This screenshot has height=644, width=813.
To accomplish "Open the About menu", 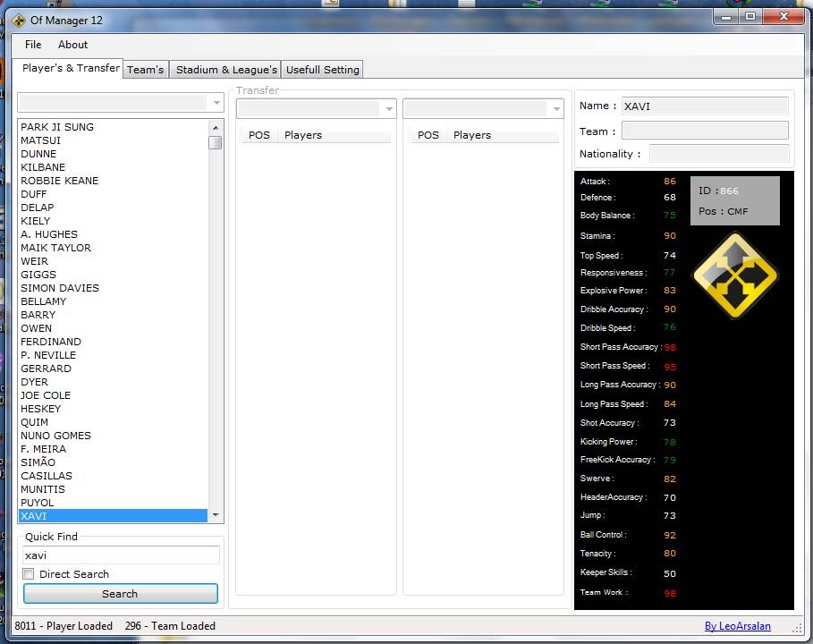I will (x=72, y=45).
